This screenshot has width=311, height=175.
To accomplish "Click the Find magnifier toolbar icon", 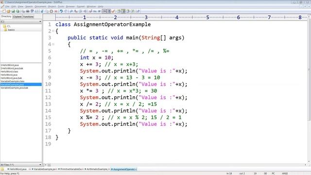I will tap(71, 11).
